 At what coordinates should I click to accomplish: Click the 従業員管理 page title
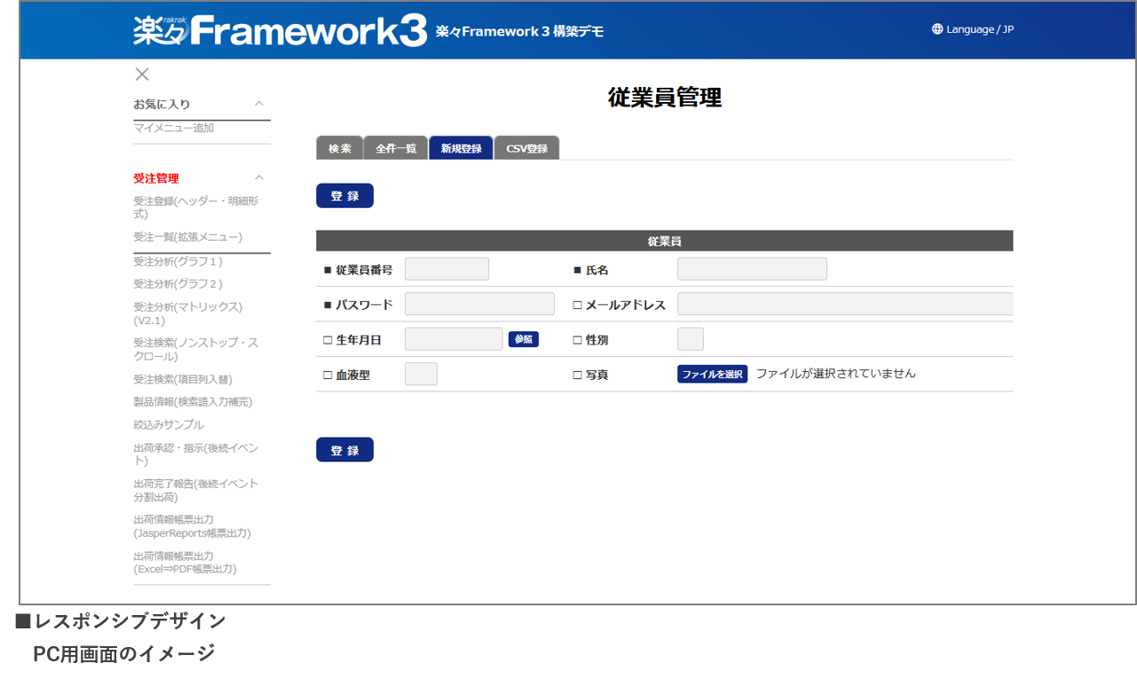665,98
